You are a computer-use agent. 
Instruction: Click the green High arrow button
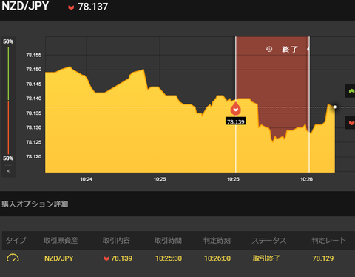coord(351,91)
